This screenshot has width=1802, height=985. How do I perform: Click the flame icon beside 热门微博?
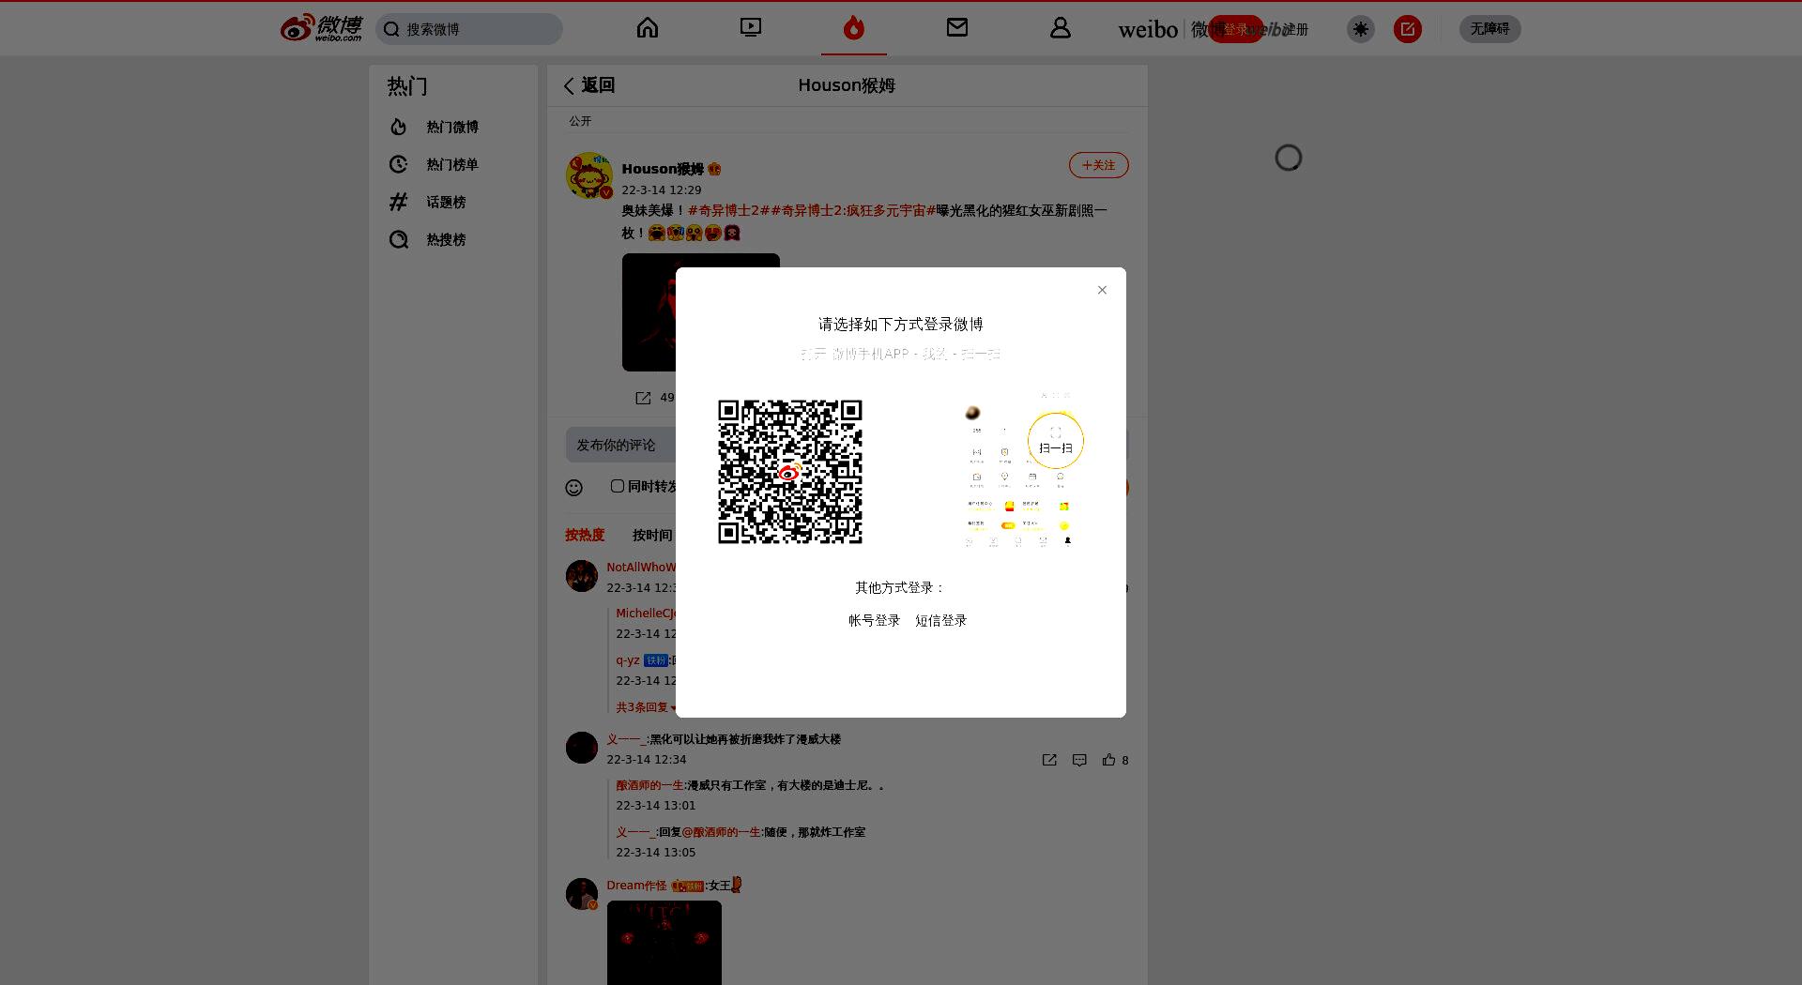tap(399, 127)
